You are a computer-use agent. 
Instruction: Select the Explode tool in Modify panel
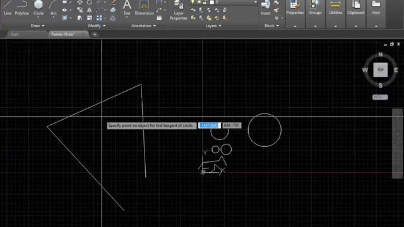coord(113,10)
